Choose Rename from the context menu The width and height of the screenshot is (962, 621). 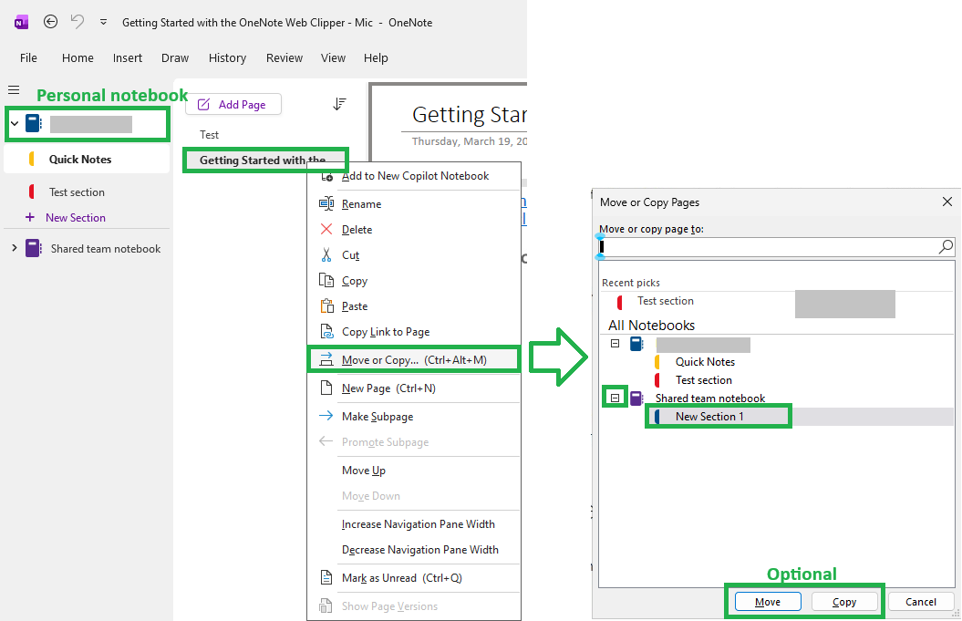[414, 203]
